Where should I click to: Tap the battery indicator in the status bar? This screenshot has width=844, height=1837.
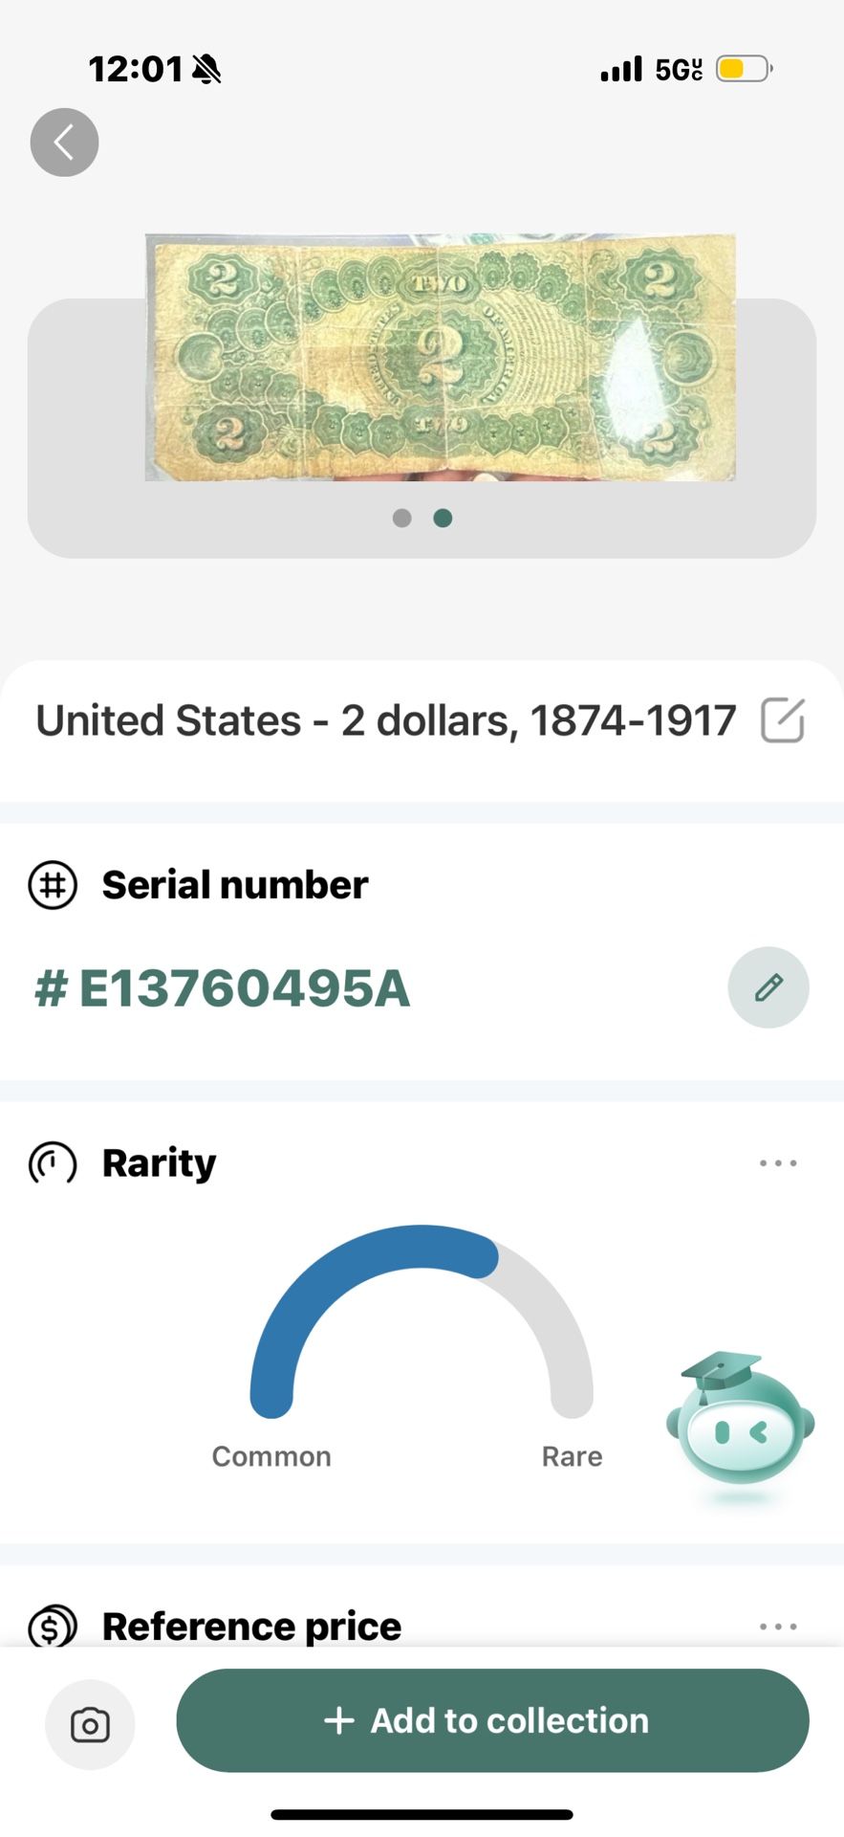point(744,69)
